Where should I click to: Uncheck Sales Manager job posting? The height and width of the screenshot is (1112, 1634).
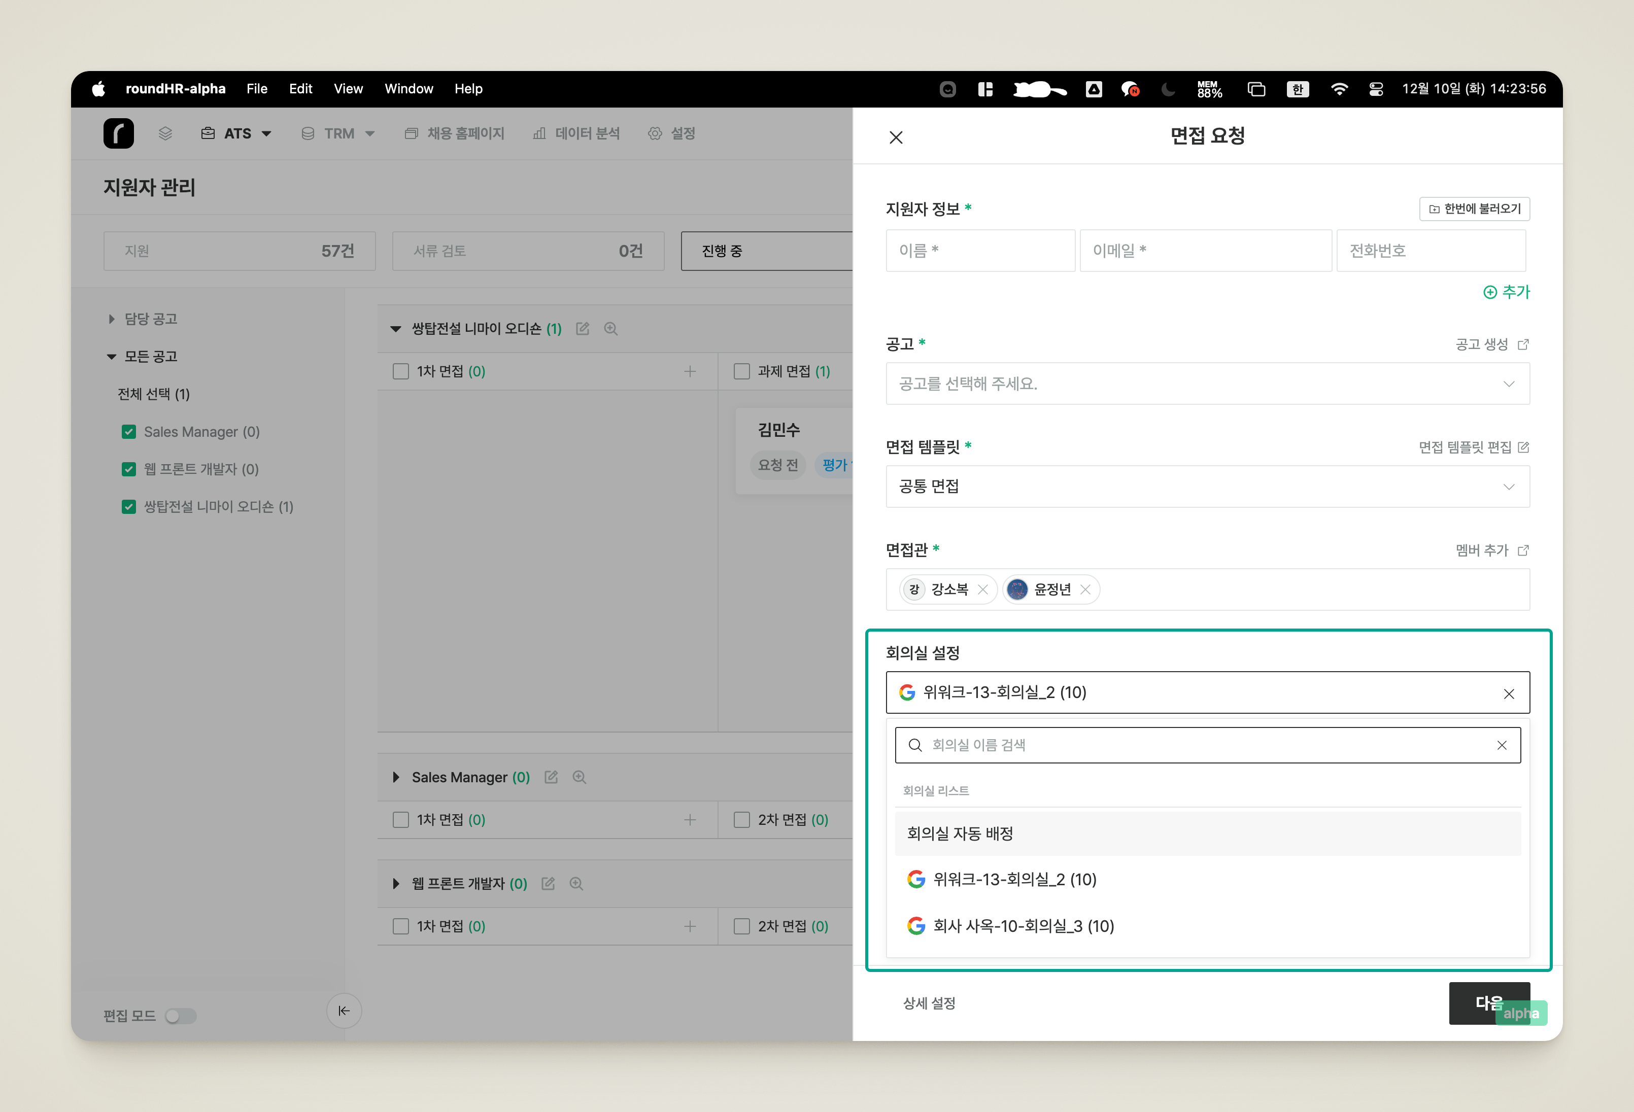point(129,432)
